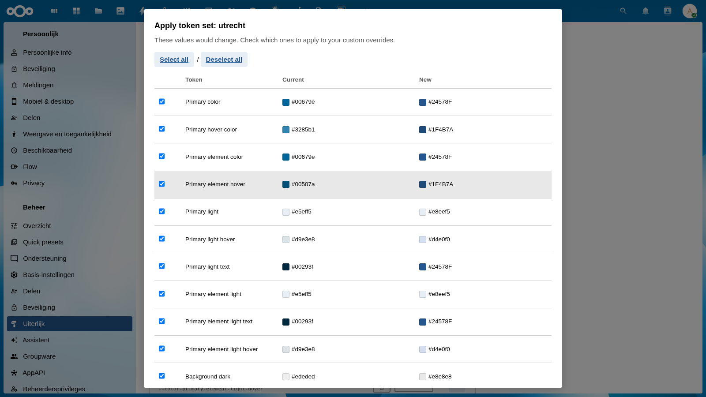
Task: Click the #ededed current value text
Action: pos(303,377)
